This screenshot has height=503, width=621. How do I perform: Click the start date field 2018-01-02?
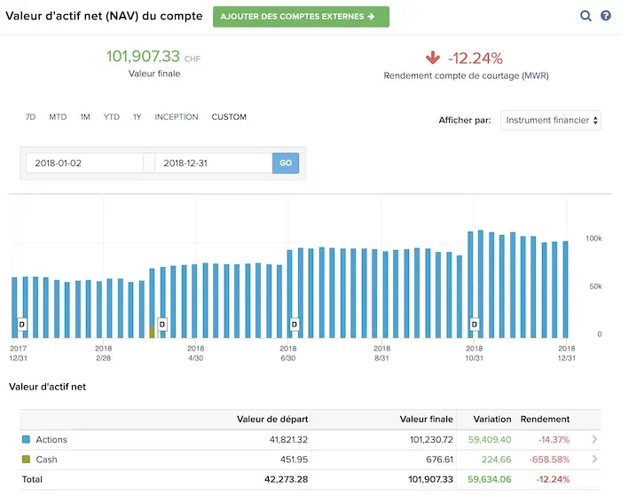coord(85,163)
